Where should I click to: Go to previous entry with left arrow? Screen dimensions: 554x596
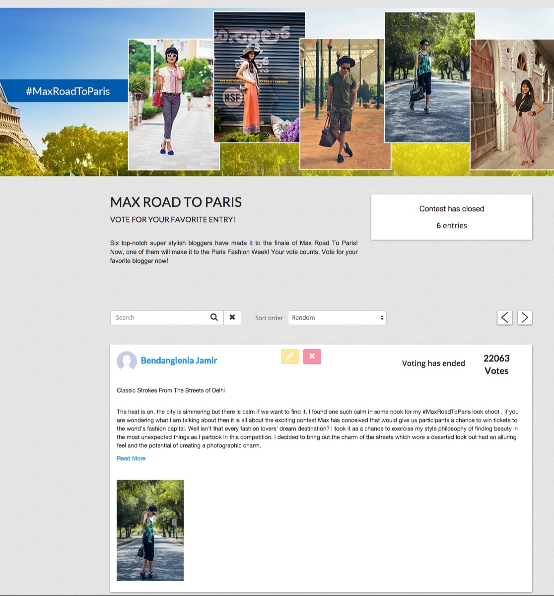coord(505,317)
